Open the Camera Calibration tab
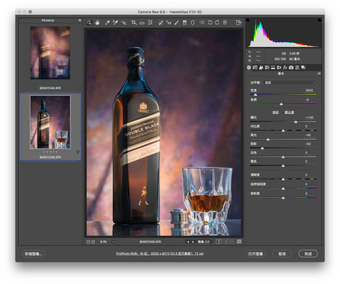340x284 pixels. coord(291,67)
